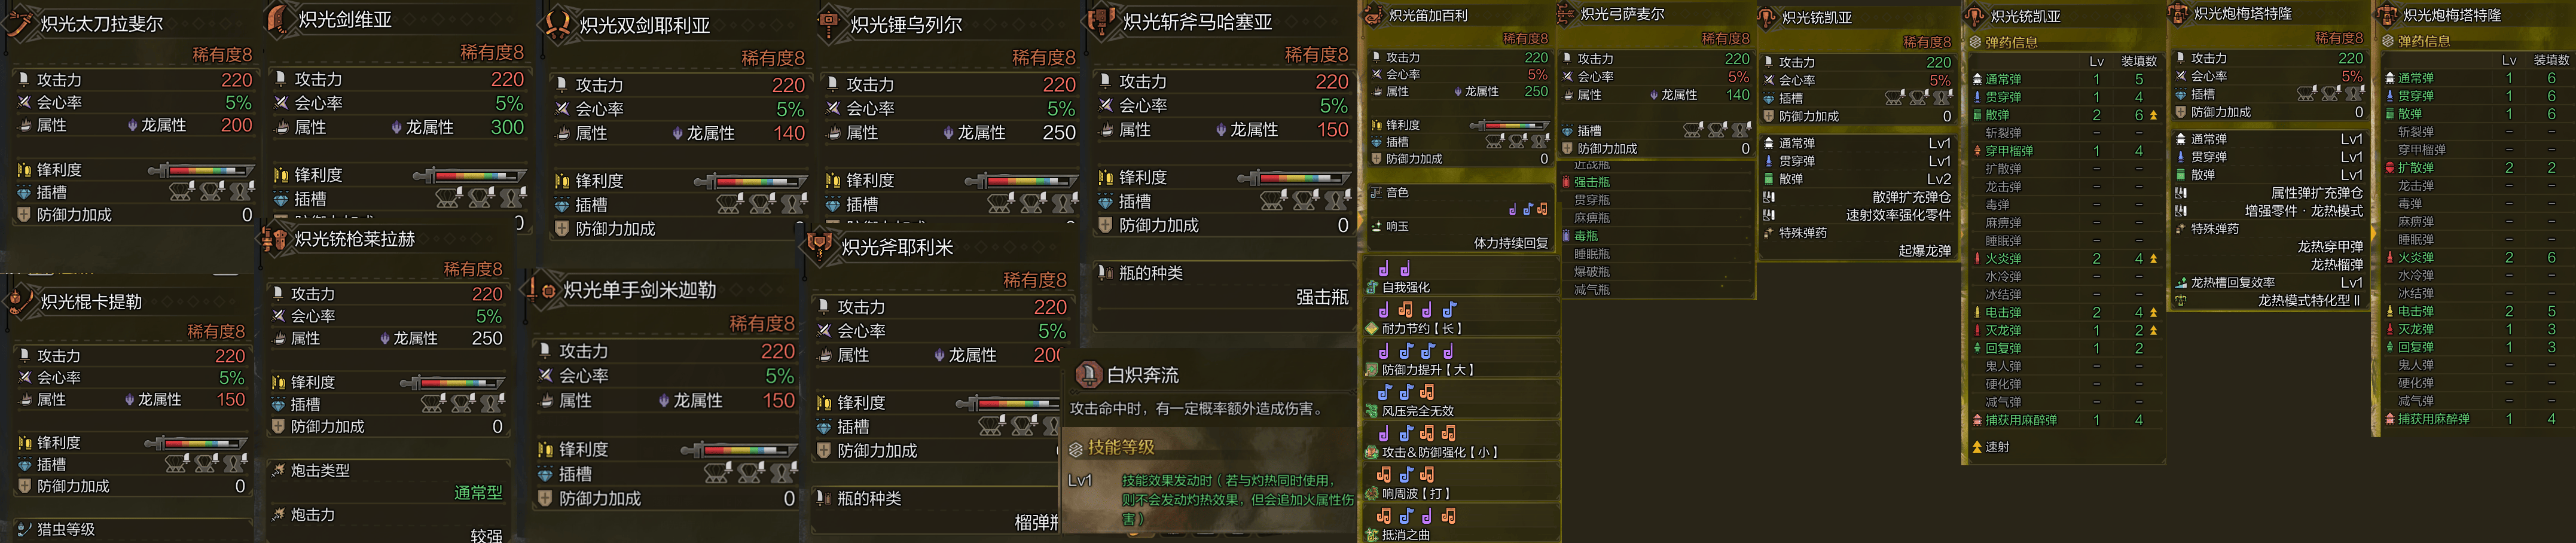Viewport: 2576px width, 543px height.
Task: Click the hammer icon next to 炽光锤乌列尔
Action: [x=829, y=23]
